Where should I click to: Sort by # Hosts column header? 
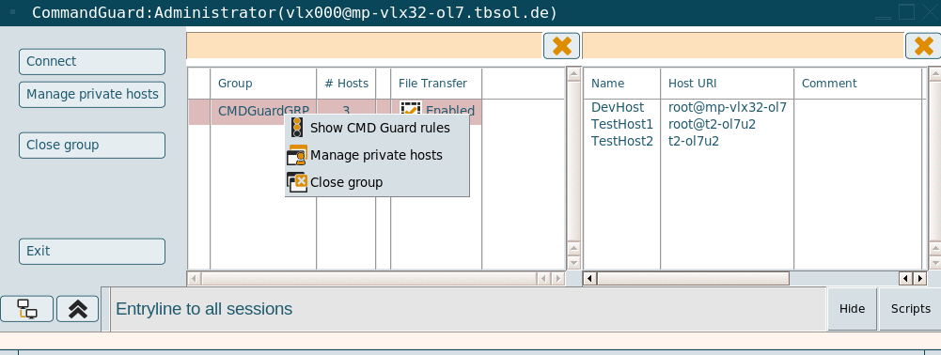(346, 84)
